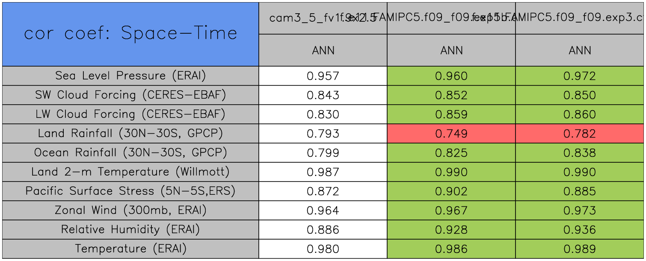Click the 'Ocean Rainfall (30N-30S, GPCP)' label
Viewport: 646px width, 261px height.
pyautogui.click(x=130, y=153)
